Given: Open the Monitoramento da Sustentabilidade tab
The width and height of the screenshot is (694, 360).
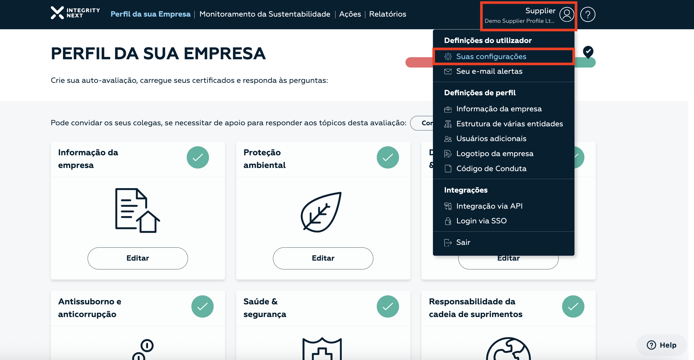Looking at the screenshot, I should click(x=265, y=14).
